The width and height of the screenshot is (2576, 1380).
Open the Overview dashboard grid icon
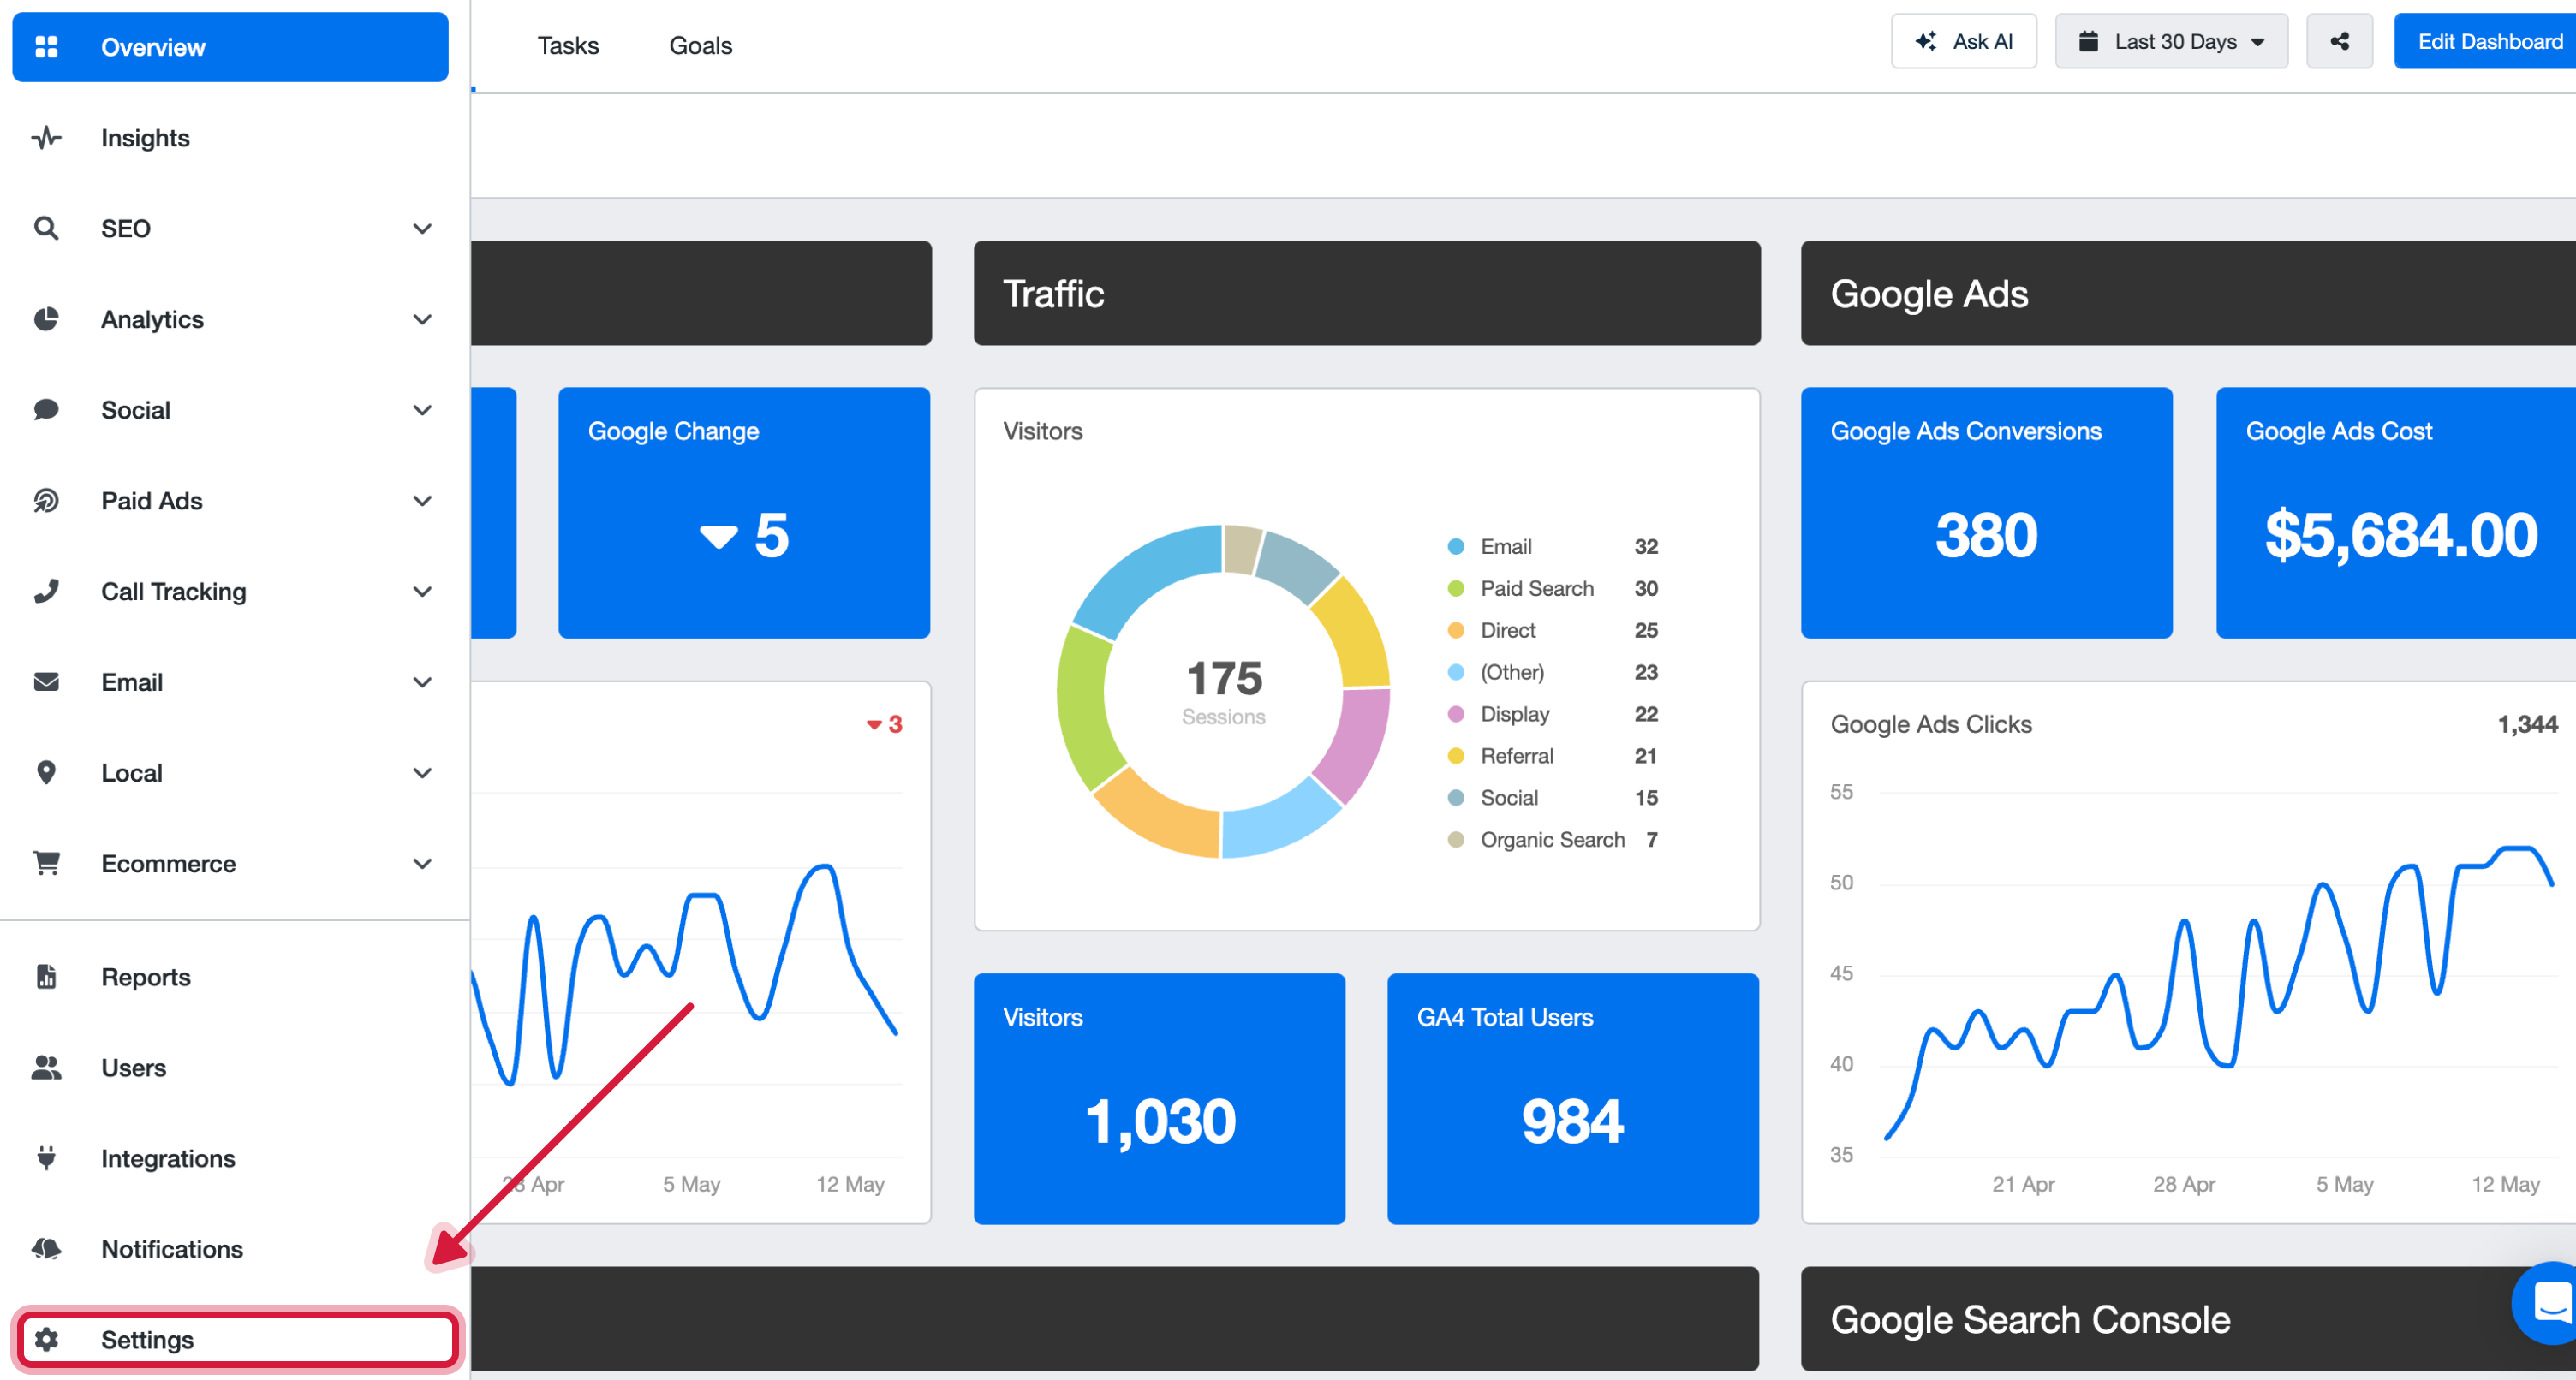point(46,46)
